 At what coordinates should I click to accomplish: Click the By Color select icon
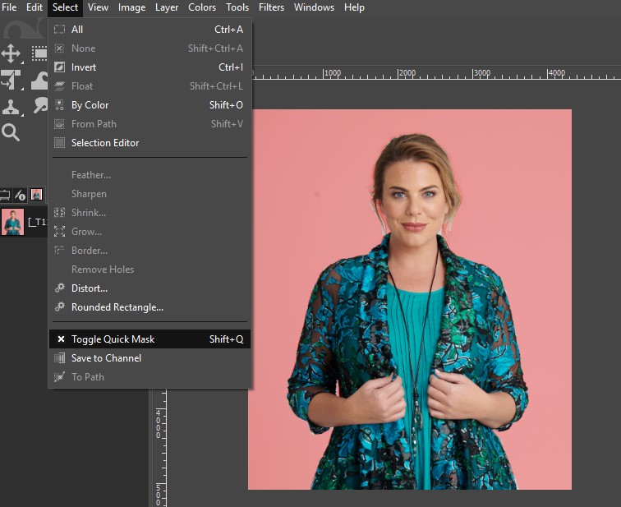[59, 105]
